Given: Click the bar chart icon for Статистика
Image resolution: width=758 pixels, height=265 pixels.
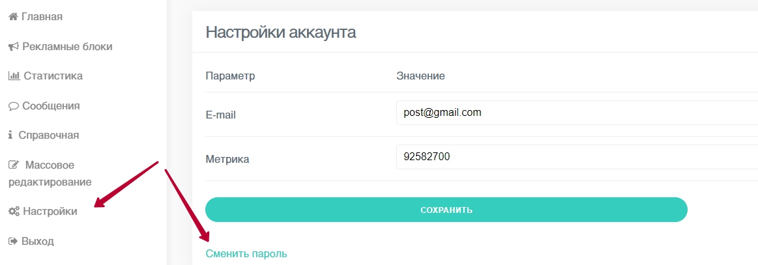Looking at the screenshot, I should pos(14,76).
